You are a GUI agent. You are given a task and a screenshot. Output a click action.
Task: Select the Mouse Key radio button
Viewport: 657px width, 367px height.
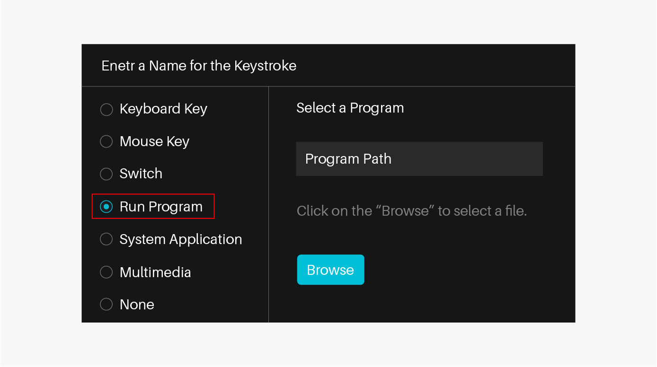pos(107,141)
